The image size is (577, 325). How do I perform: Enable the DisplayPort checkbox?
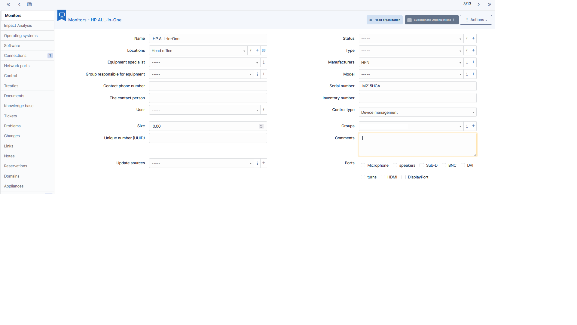click(x=404, y=177)
